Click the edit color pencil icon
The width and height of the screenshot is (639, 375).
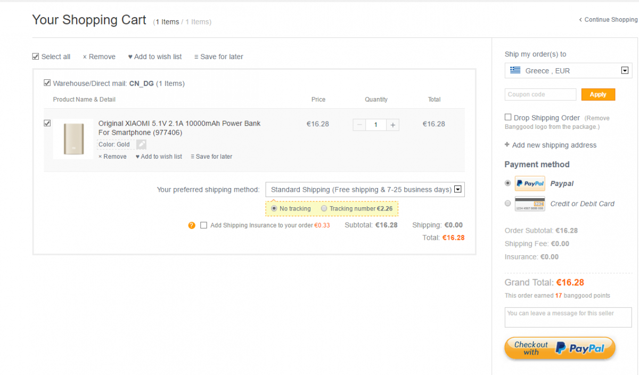[141, 144]
